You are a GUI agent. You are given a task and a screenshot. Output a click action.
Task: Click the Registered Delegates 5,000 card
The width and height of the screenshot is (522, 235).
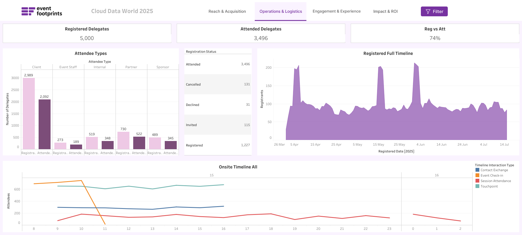[x=87, y=33]
